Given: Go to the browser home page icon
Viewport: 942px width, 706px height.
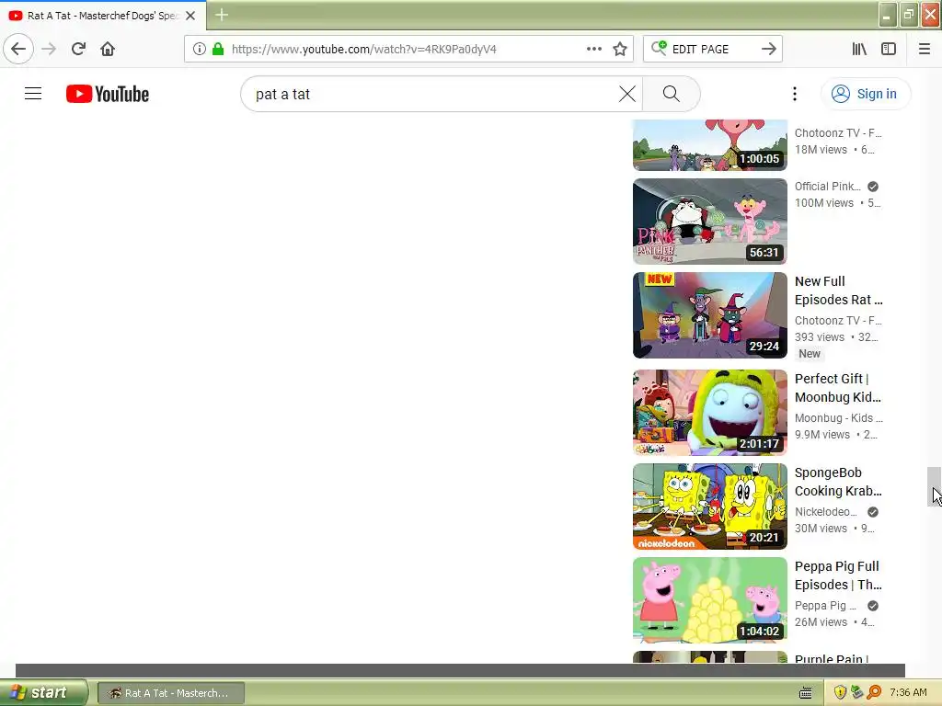Looking at the screenshot, I should 108,49.
